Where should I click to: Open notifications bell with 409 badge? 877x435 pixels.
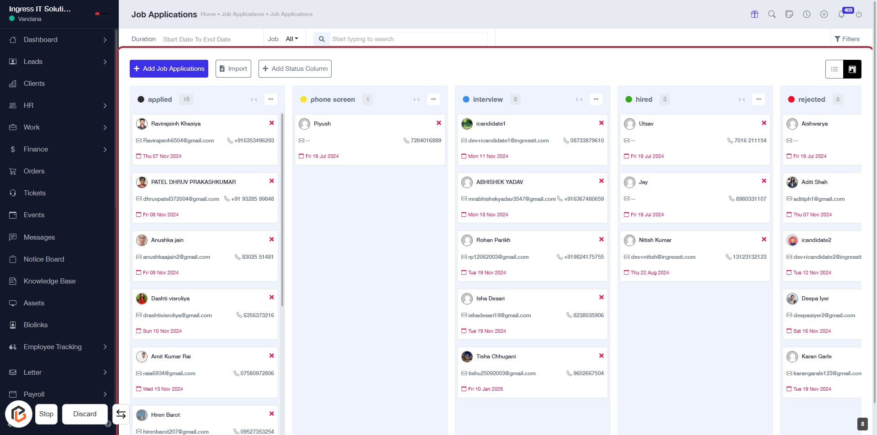click(x=841, y=14)
